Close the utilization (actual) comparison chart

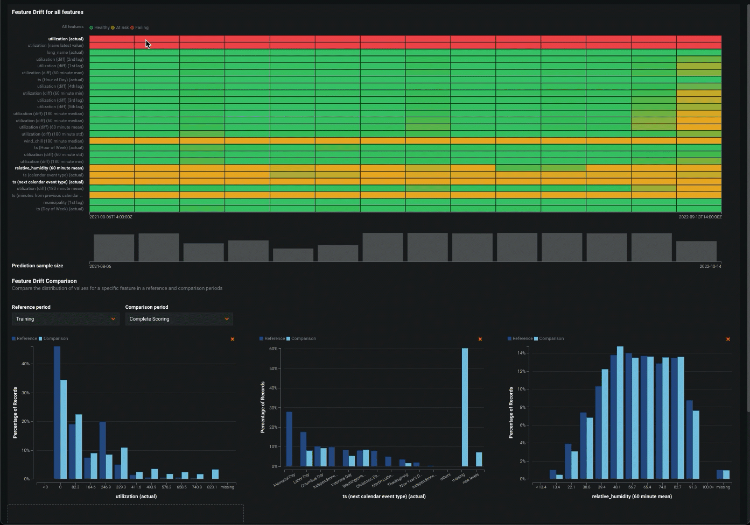point(233,339)
